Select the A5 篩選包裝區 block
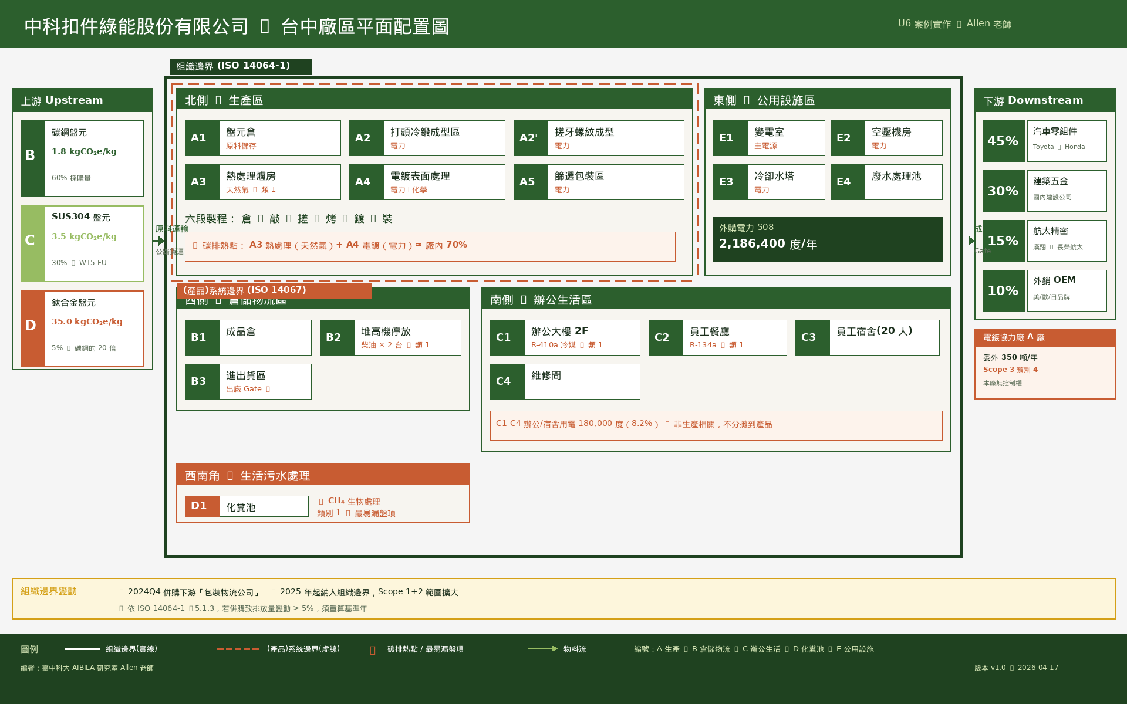 pos(599,182)
